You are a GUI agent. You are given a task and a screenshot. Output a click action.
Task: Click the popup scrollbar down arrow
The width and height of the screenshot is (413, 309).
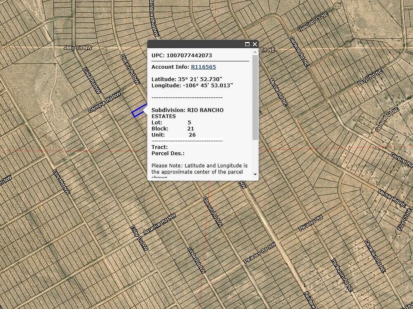tap(255, 174)
